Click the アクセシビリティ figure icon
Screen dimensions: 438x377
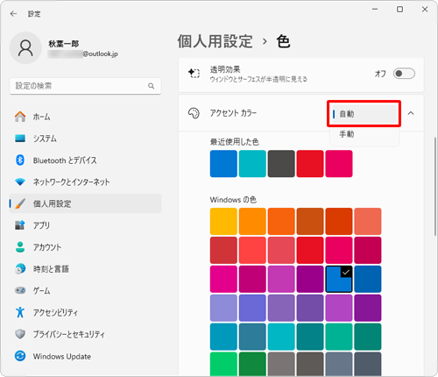click(x=20, y=312)
